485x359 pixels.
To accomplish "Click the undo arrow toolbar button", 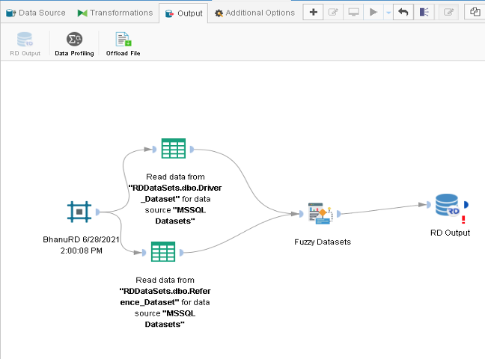I will [403, 12].
